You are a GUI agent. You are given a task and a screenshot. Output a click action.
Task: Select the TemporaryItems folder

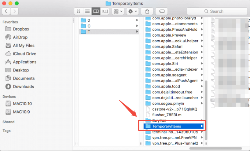[x=174, y=126]
